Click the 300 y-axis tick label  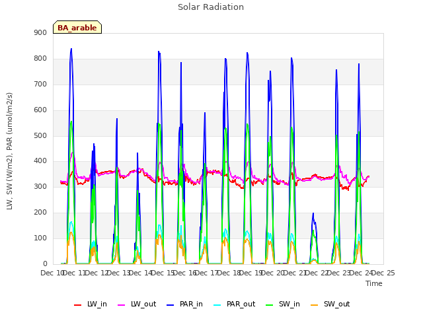40,186
